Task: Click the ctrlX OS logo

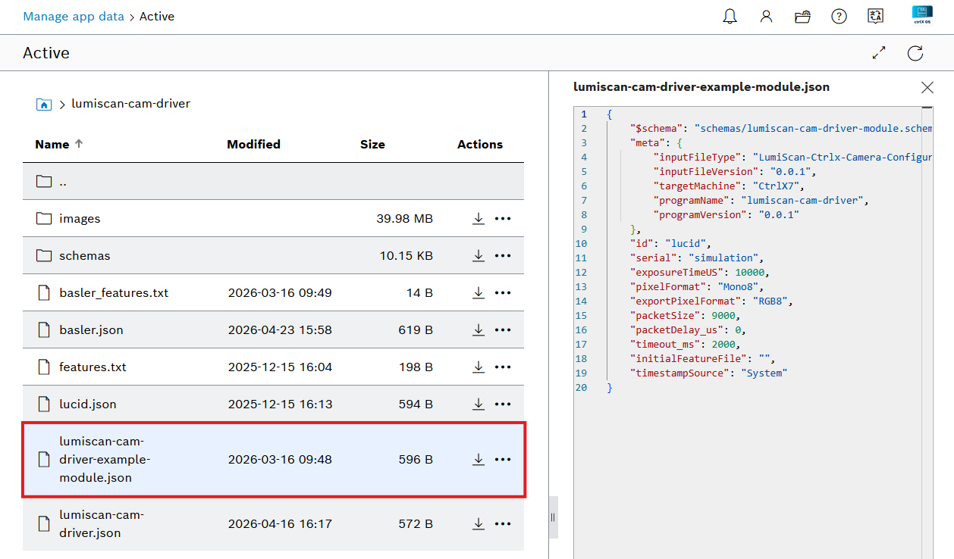Action: click(921, 16)
